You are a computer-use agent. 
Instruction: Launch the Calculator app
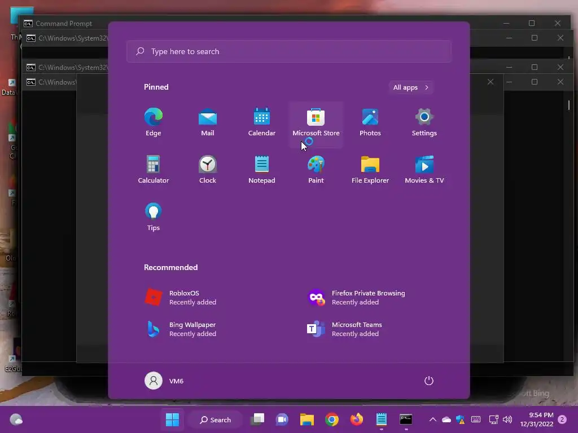tap(154, 170)
